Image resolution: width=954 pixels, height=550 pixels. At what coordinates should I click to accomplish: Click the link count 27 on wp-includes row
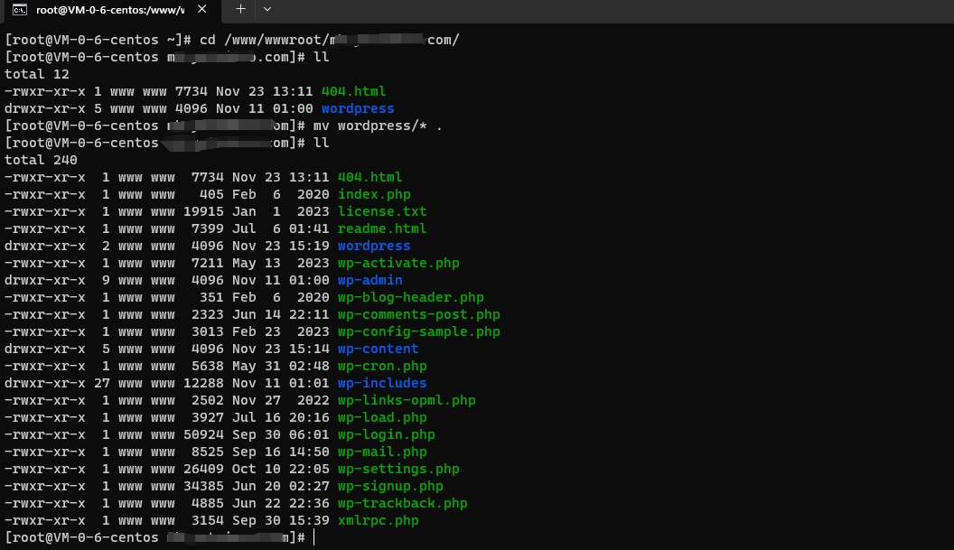pyautogui.click(x=101, y=383)
